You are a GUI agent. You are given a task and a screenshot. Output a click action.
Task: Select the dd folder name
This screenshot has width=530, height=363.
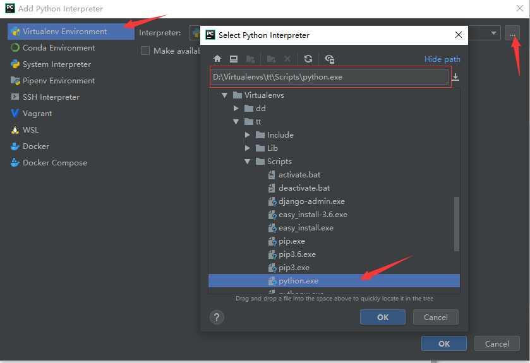click(x=261, y=109)
